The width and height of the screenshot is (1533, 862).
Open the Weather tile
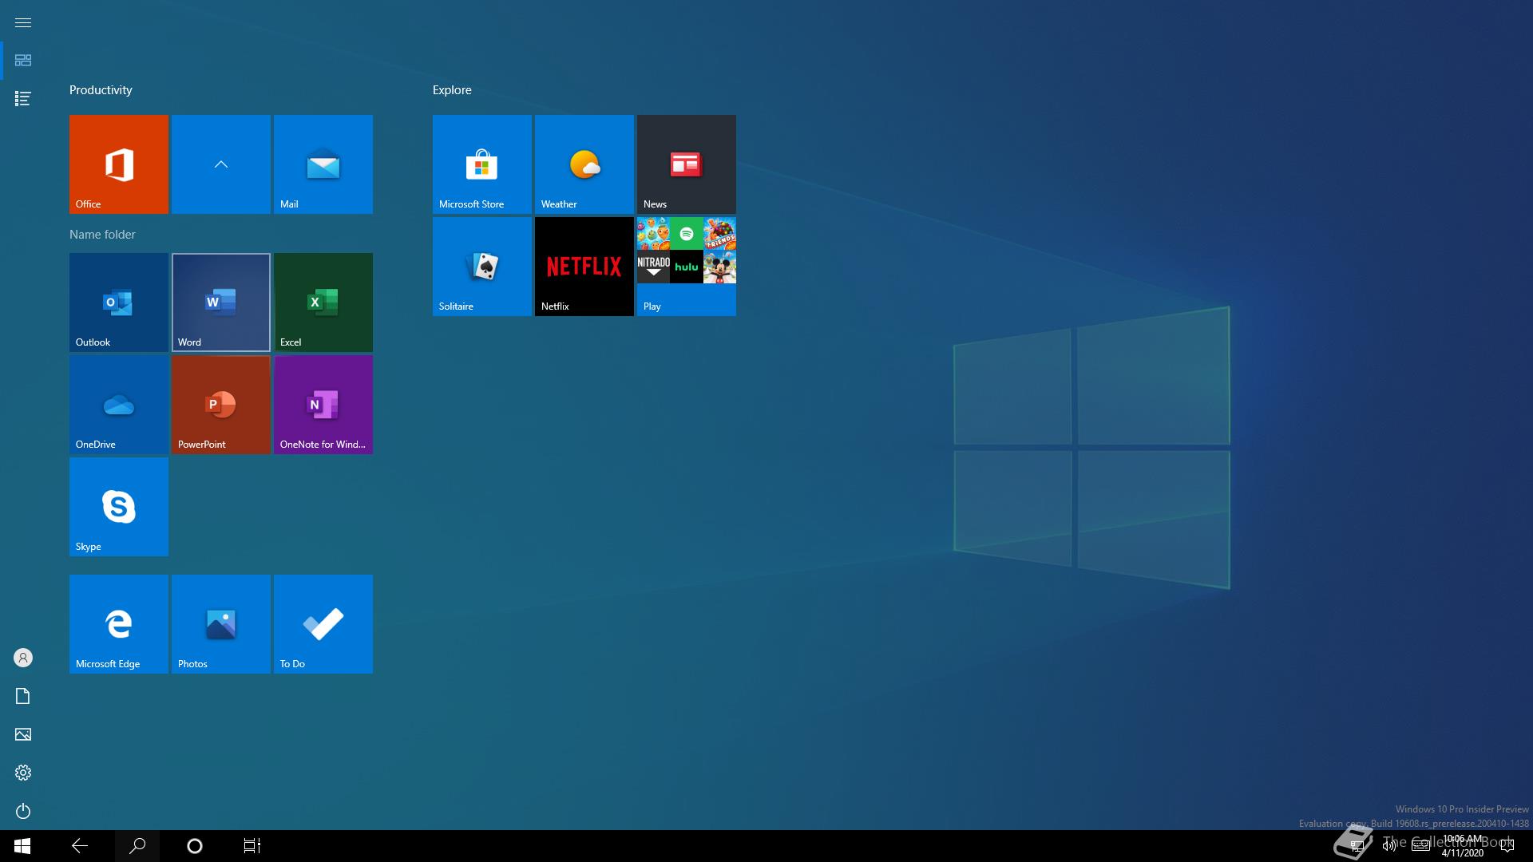(584, 164)
